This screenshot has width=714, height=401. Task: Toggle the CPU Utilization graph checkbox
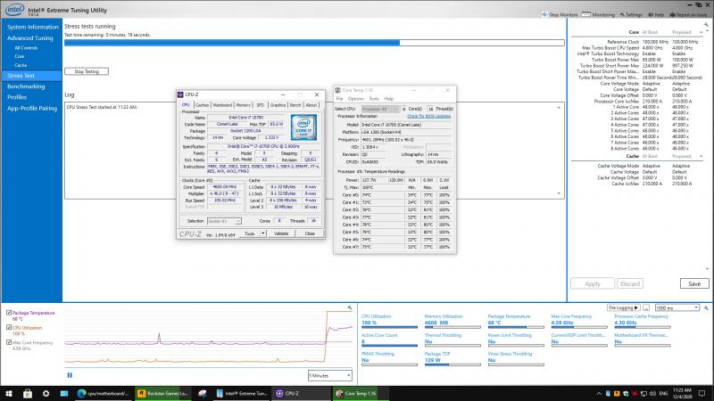click(8, 327)
